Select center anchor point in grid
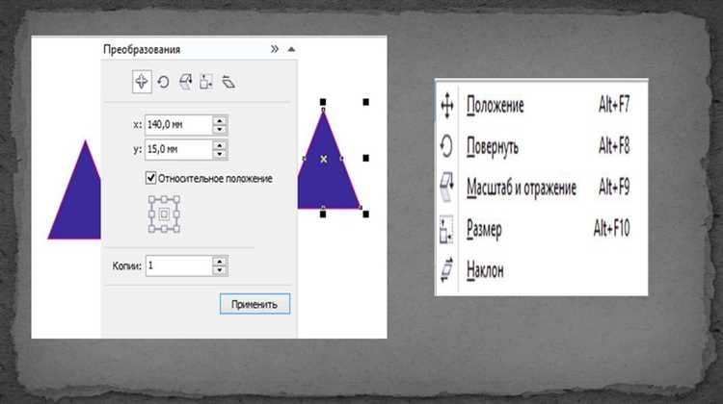This screenshot has height=404, width=723. (x=164, y=214)
